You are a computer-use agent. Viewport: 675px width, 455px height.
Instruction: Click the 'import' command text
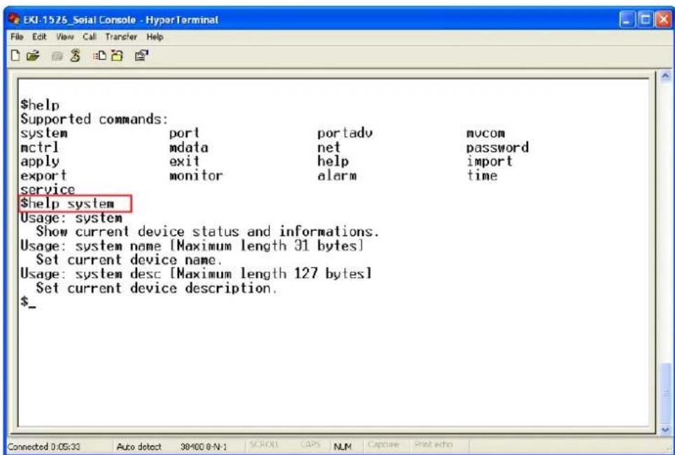coord(490,161)
